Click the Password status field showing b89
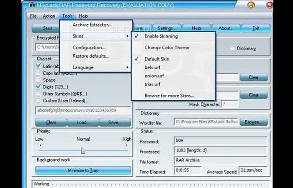This screenshot has width=293, height=188. tap(220, 140)
